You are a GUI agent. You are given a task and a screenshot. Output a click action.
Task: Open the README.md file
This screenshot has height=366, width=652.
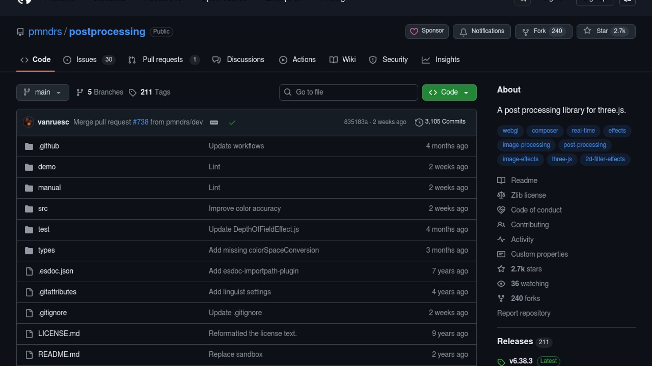point(59,354)
